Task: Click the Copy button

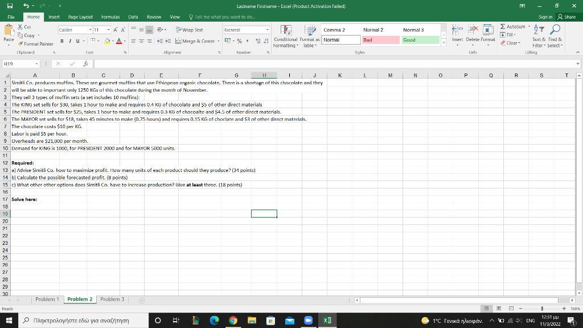Action: coord(26,35)
